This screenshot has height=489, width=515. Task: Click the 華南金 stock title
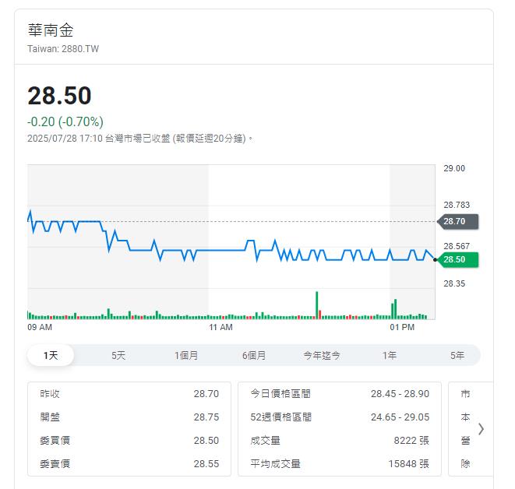51,30
